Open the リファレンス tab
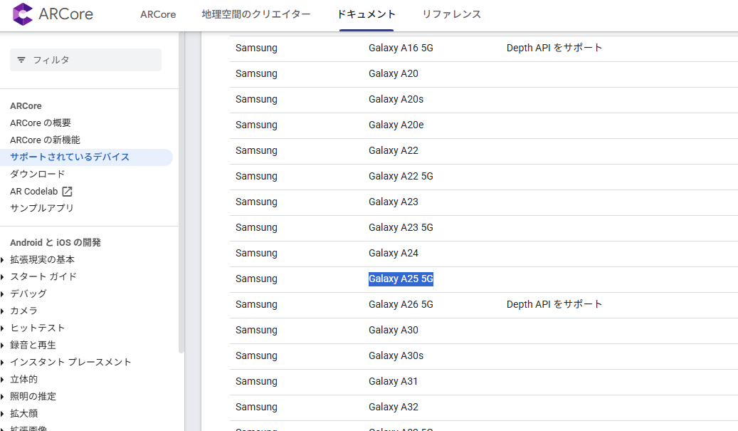Image resolution: width=738 pixels, height=431 pixels. click(451, 14)
